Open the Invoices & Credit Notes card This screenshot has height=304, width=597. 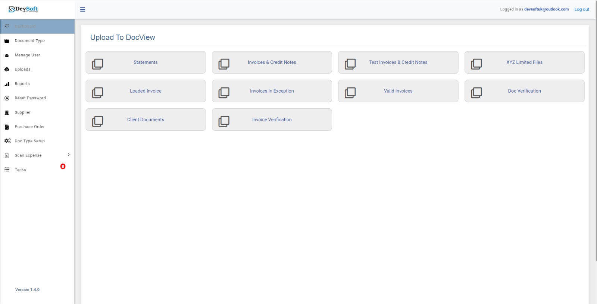pyautogui.click(x=272, y=62)
